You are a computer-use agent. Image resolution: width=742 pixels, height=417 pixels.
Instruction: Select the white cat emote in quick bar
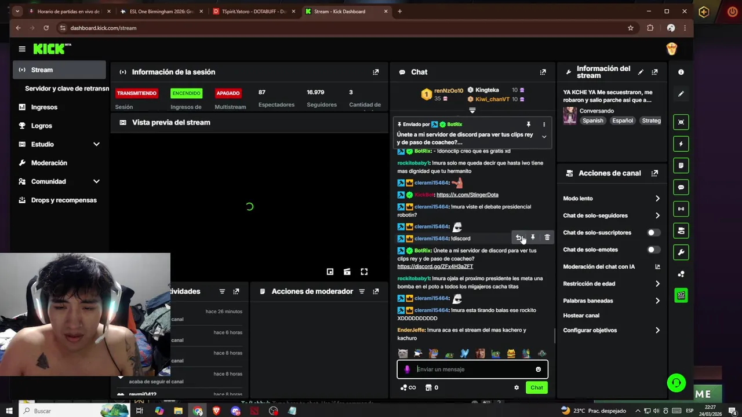pyautogui.click(x=403, y=353)
